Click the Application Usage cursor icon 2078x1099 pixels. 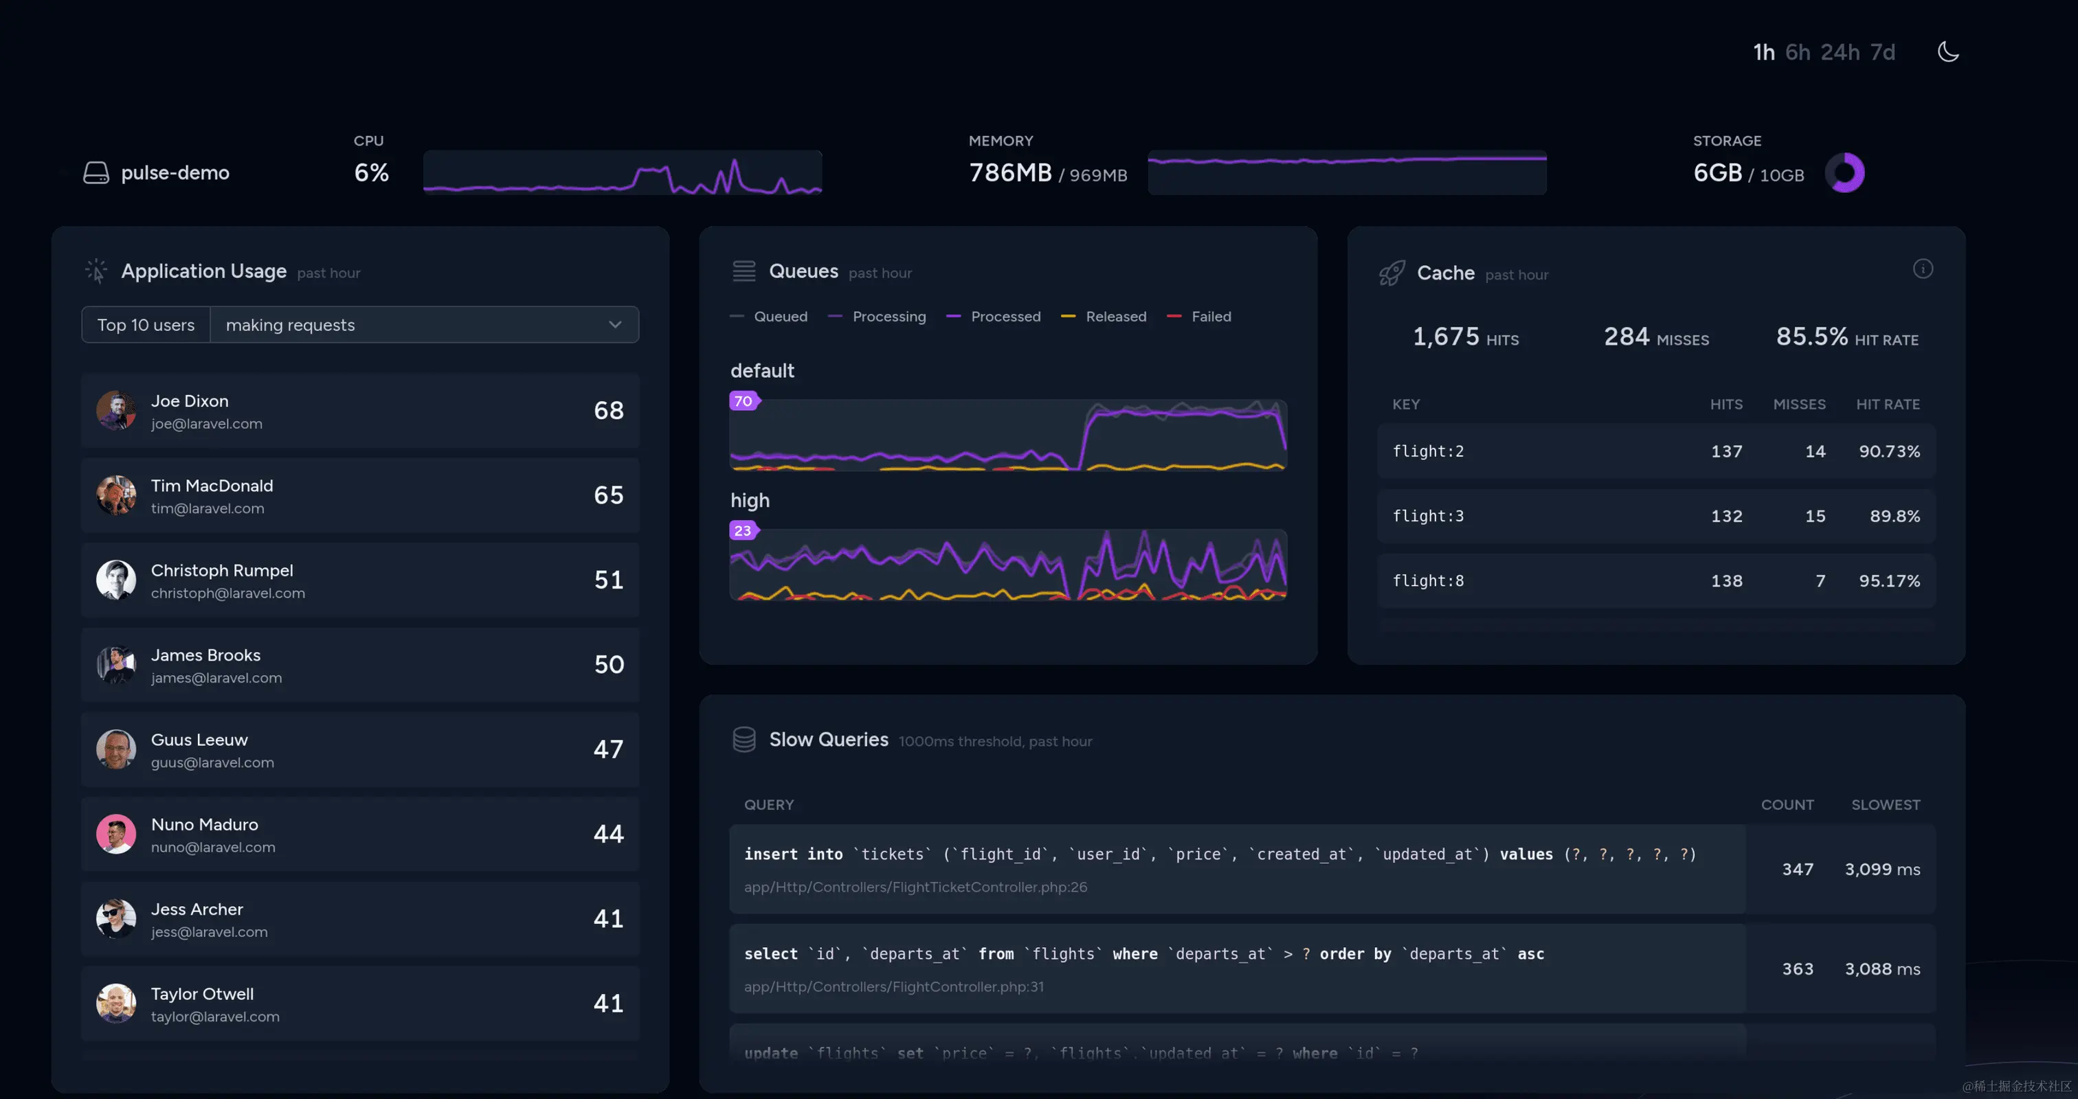click(96, 271)
